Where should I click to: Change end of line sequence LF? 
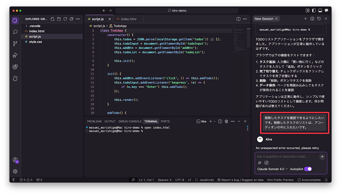190,180
